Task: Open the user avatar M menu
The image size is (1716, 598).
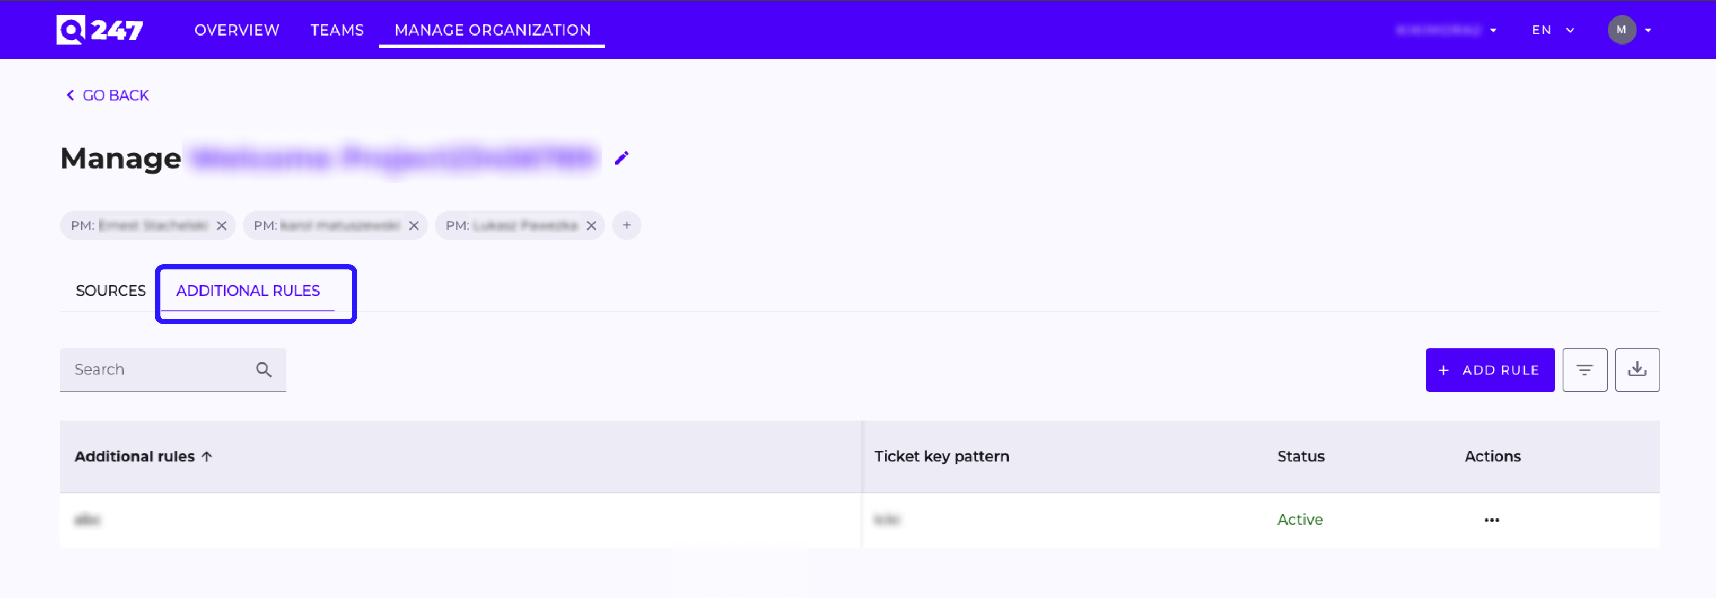Action: pyautogui.click(x=1630, y=30)
